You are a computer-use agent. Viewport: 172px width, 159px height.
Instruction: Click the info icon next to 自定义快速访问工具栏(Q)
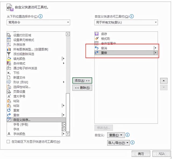tap(132, 16)
